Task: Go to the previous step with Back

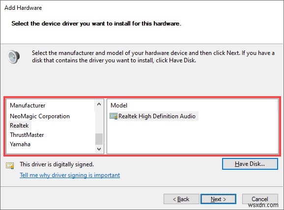Action: [181, 199]
